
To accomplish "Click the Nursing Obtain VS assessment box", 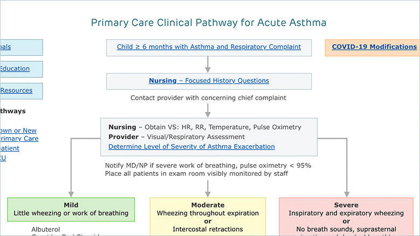I will pos(209,137).
